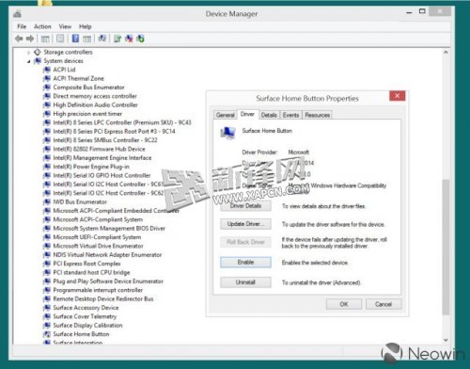470x369 pixels.
Task: Open the Help menu
Action: 85,26
